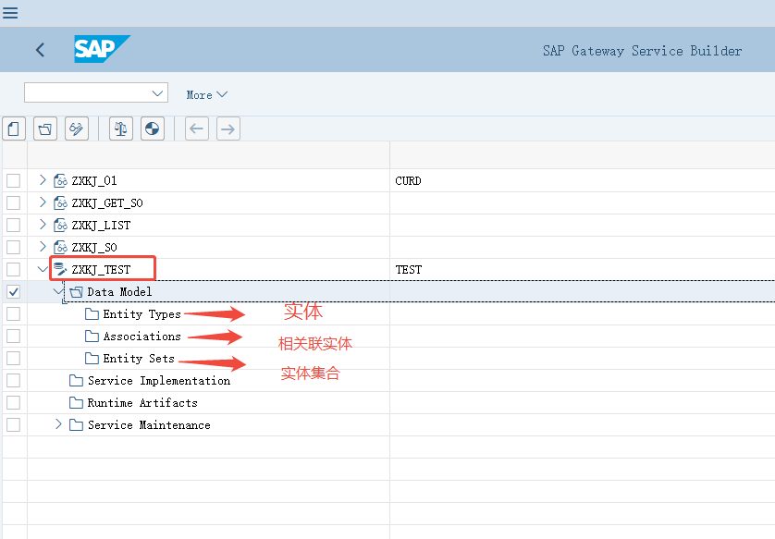775x539 pixels.
Task: Select the Data Model label
Action: (x=119, y=292)
